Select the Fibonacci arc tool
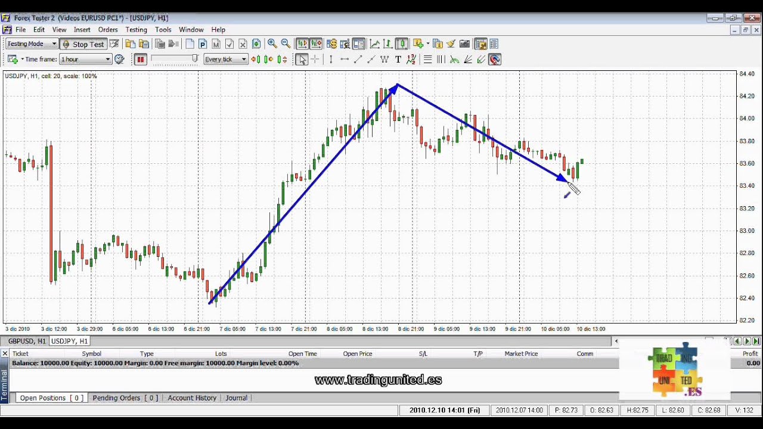The height and width of the screenshot is (429, 763). coord(454,59)
